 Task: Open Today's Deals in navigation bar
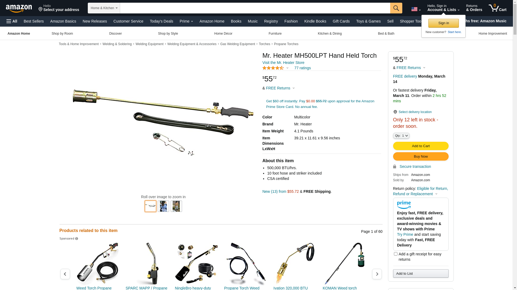(x=162, y=21)
